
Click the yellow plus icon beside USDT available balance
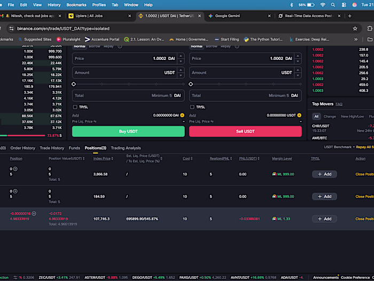pos(299,115)
